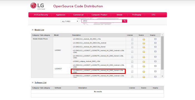
Task: Download source for LGD802 model's KK_D802_Kernel (v20b) row
Action: (x=144, y=57)
